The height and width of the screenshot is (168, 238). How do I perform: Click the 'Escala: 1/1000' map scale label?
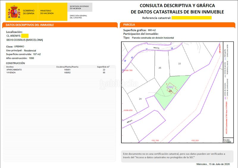click(x=227, y=141)
